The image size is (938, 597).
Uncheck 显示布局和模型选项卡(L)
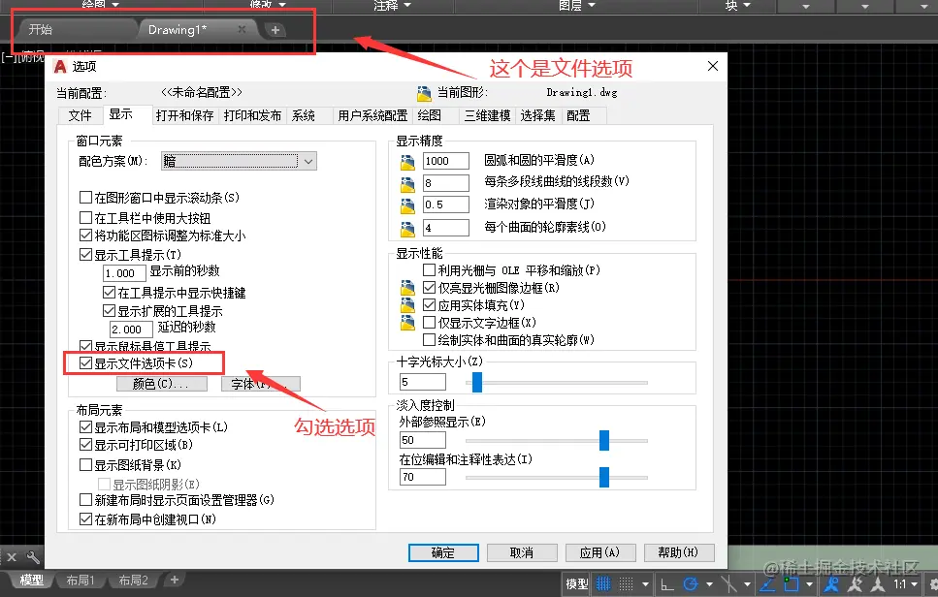tap(85, 427)
